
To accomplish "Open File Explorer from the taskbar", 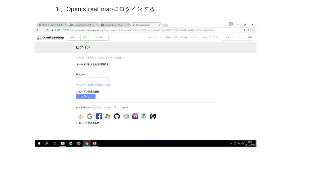I will pos(63,143).
